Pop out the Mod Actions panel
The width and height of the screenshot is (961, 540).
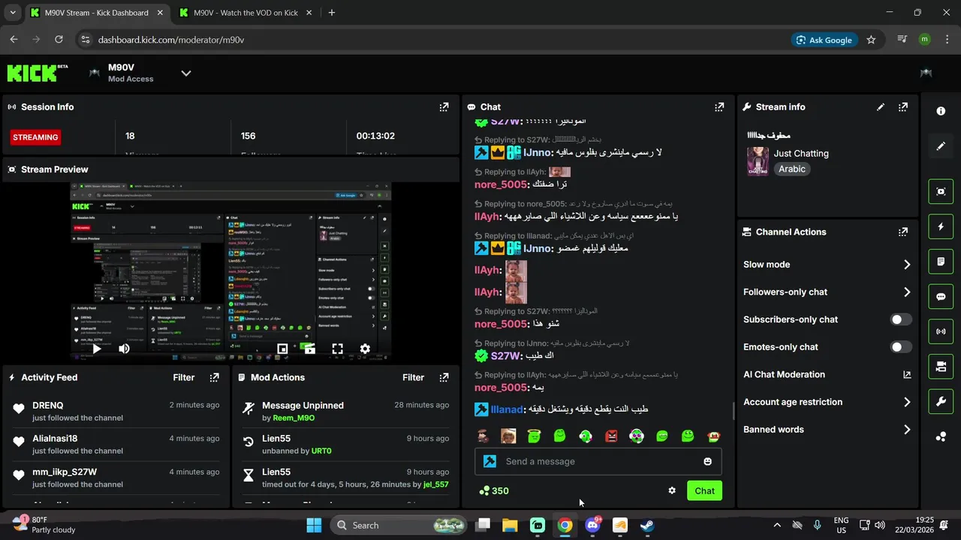point(444,377)
